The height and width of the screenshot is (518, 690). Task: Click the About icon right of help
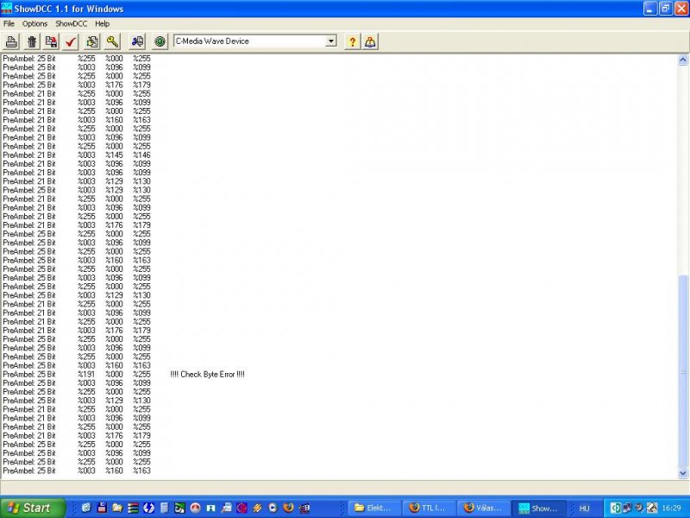tap(370, 41)
